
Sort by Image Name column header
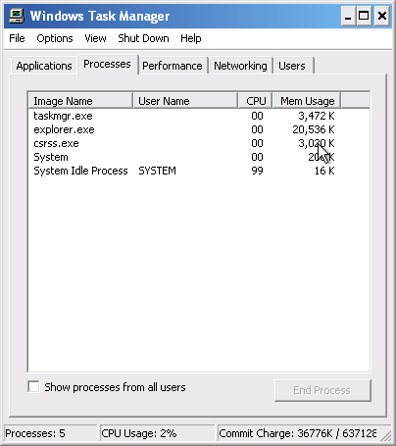click(80, 101)
